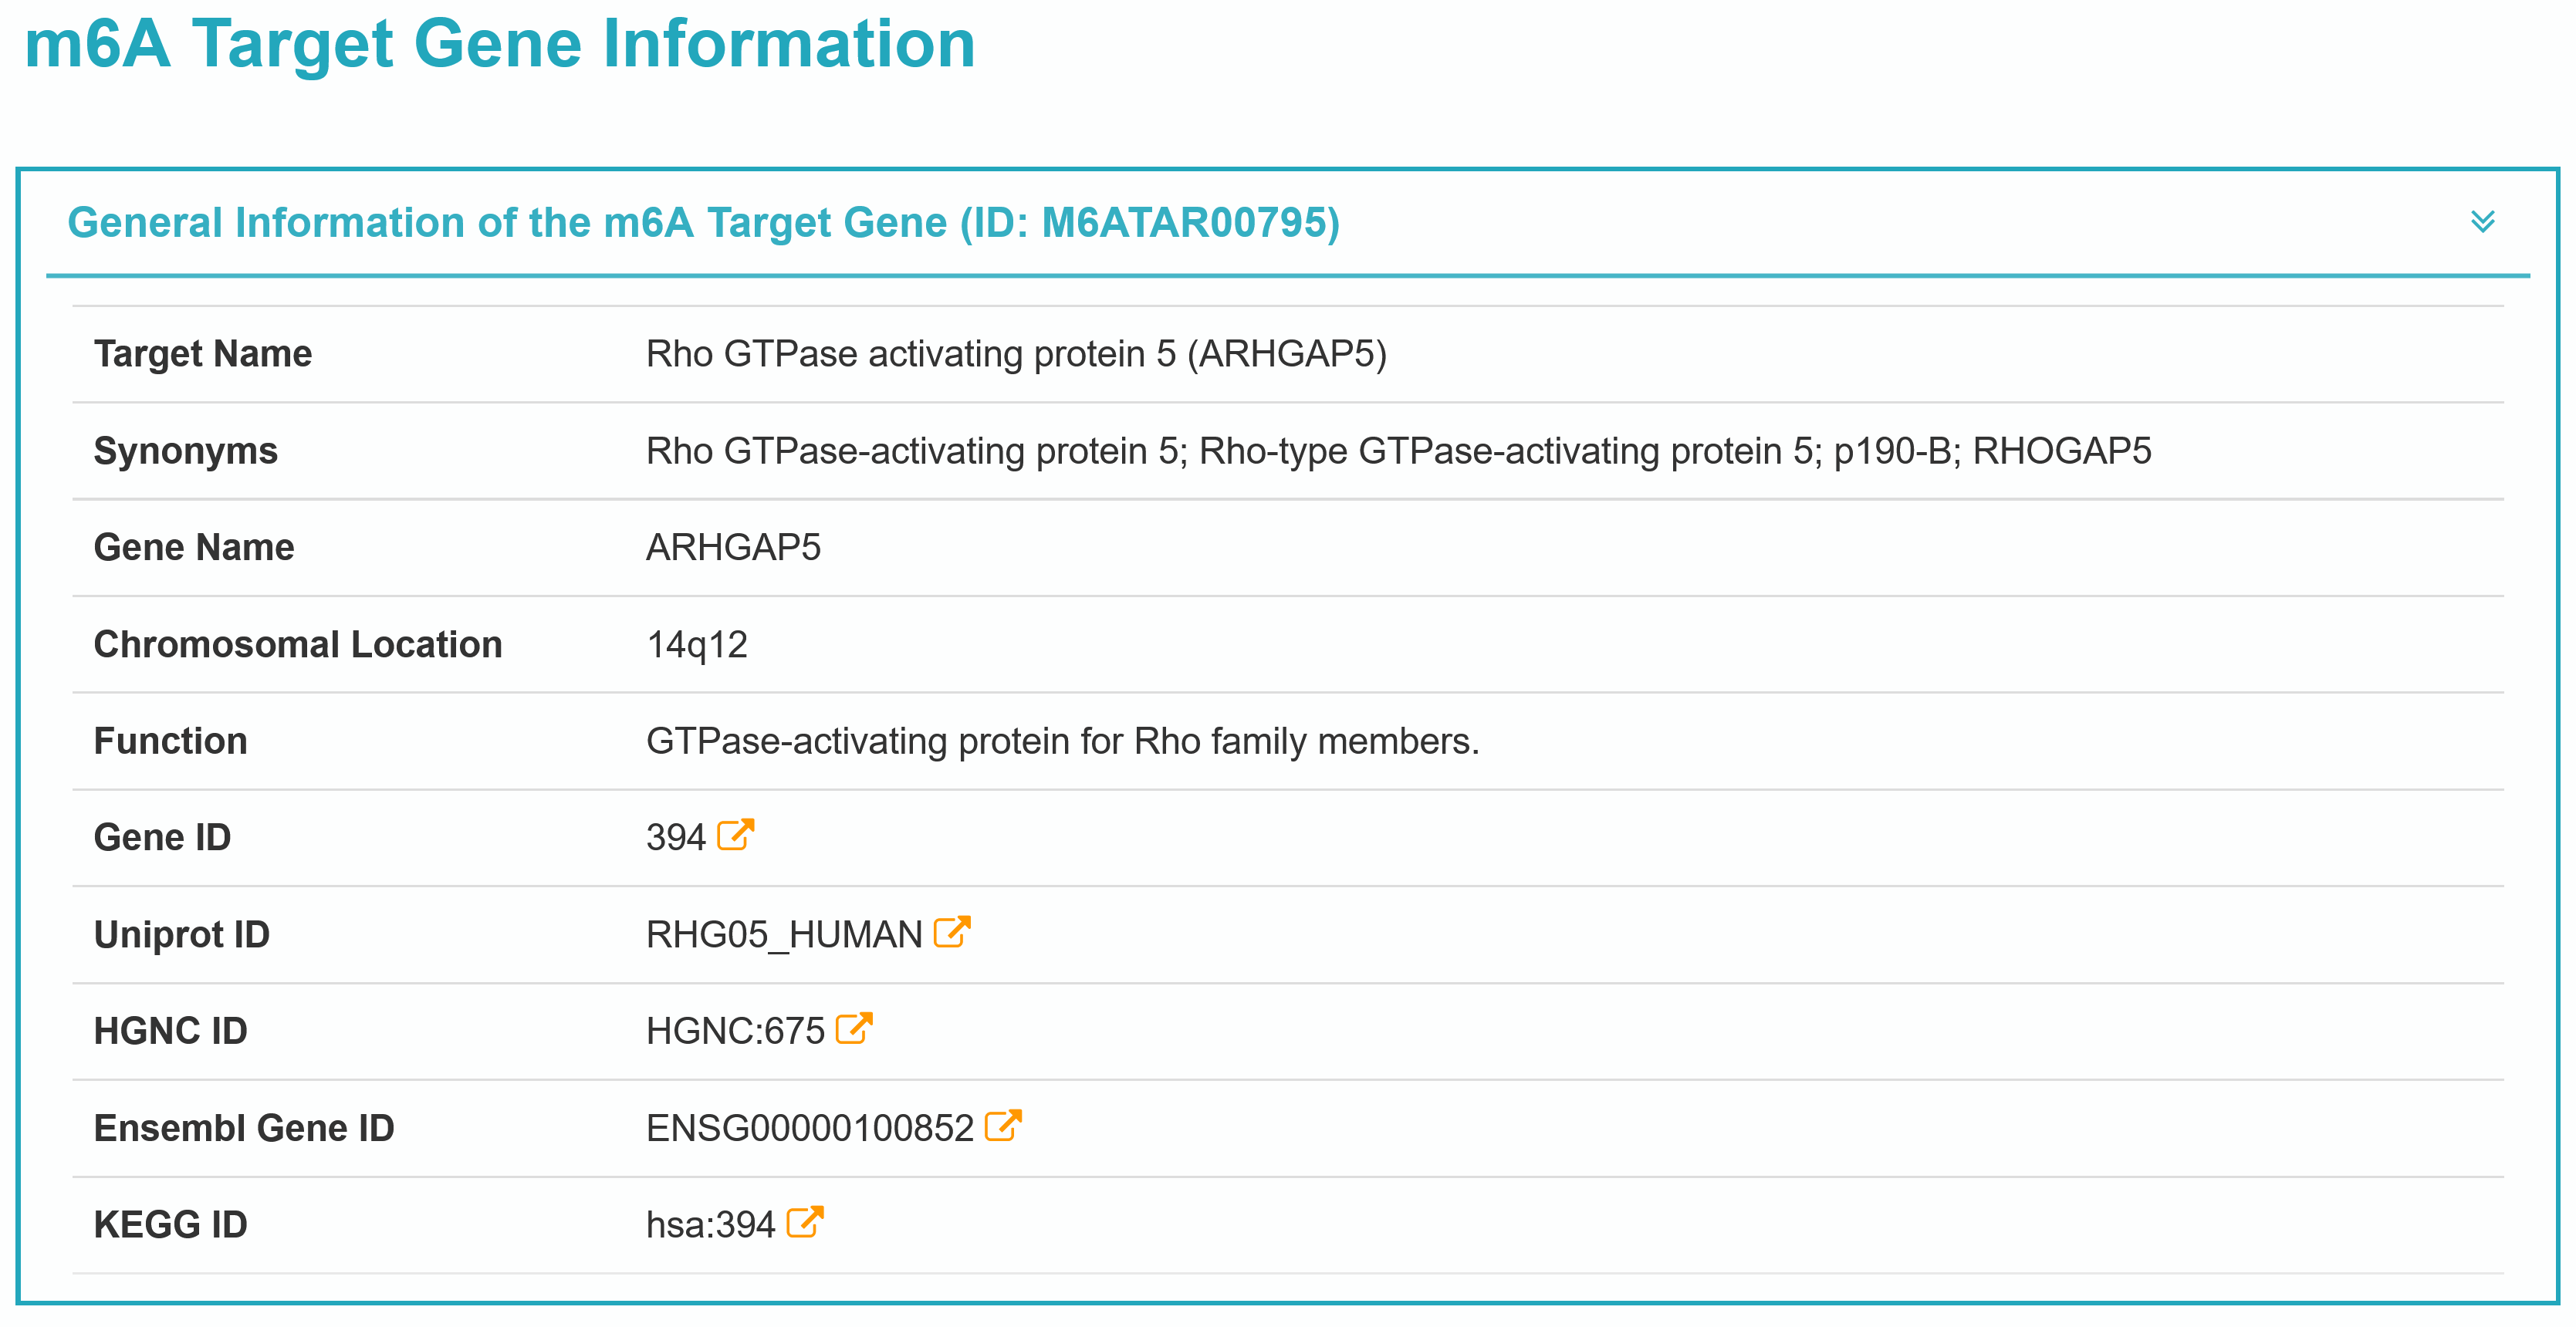Click the external link icon next to RHG05_HUMAN
The width and height of the screenshot is (2576, 1327).
coord(951,932)
